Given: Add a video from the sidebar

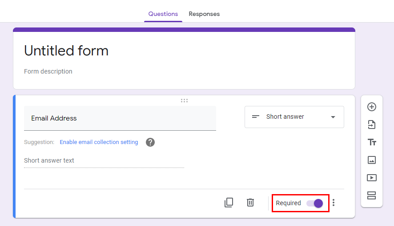Looking at the screenshot, I should coord(372,178).
